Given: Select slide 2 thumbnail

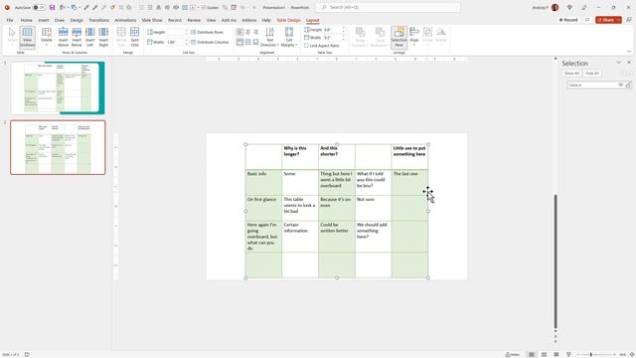Looking at the screenshot, I should 58,147.
